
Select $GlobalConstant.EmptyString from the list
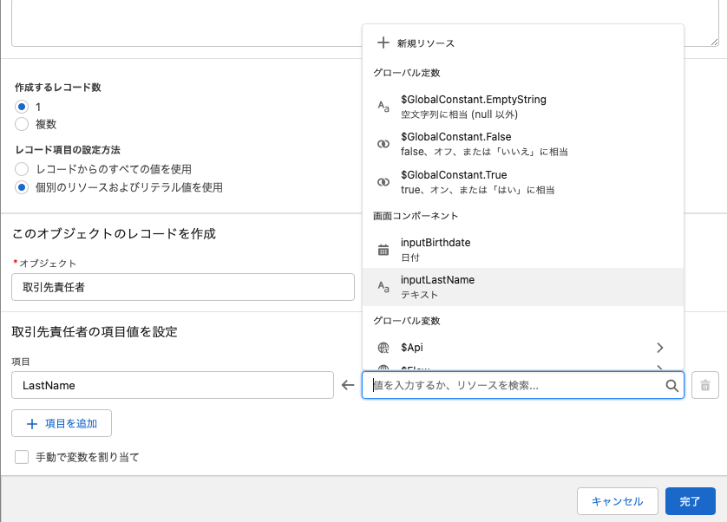(522, 107)
